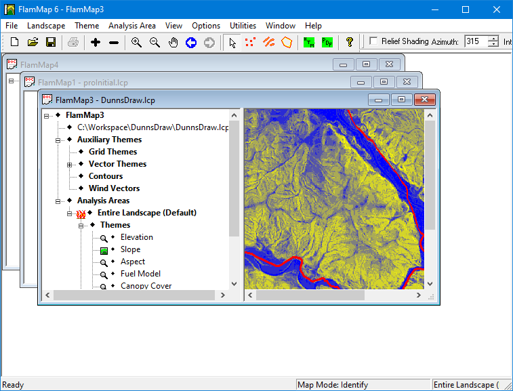Screen dimensions: 513x391
Task: Open the Options menu
Action: (x=206, y=26)
